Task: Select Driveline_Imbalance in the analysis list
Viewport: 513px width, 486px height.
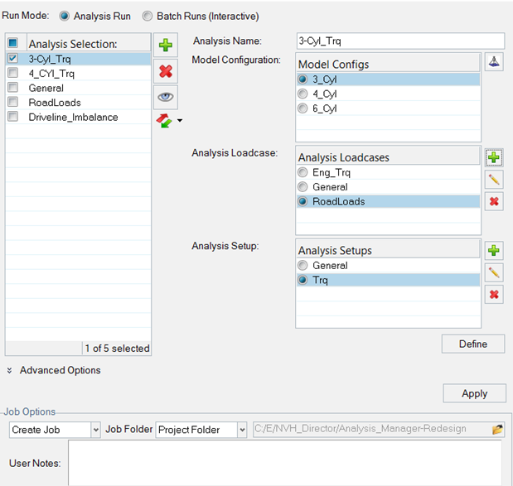Action: pos(73,117)
